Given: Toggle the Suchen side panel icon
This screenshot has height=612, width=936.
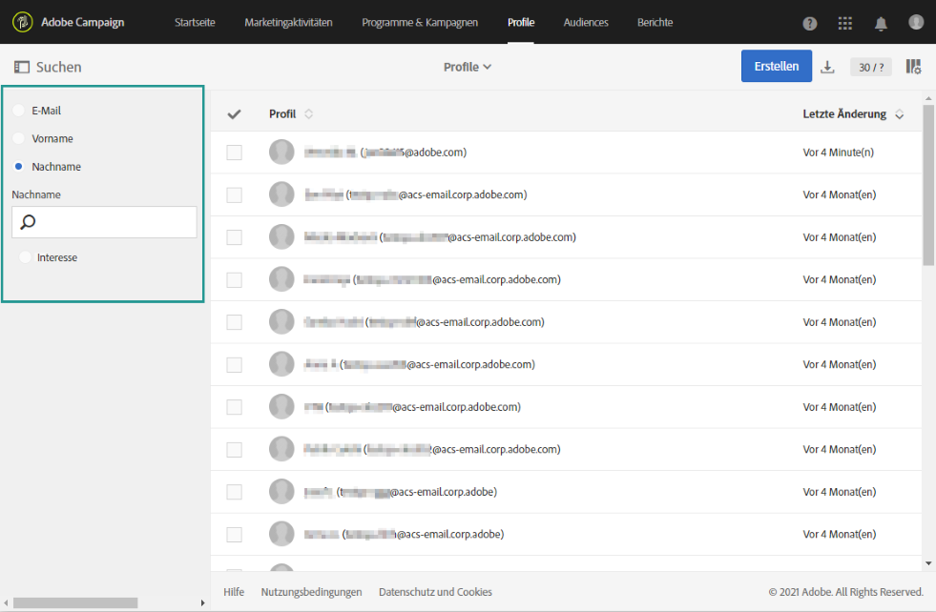Looking at the screenshot, I should point(22,67).
